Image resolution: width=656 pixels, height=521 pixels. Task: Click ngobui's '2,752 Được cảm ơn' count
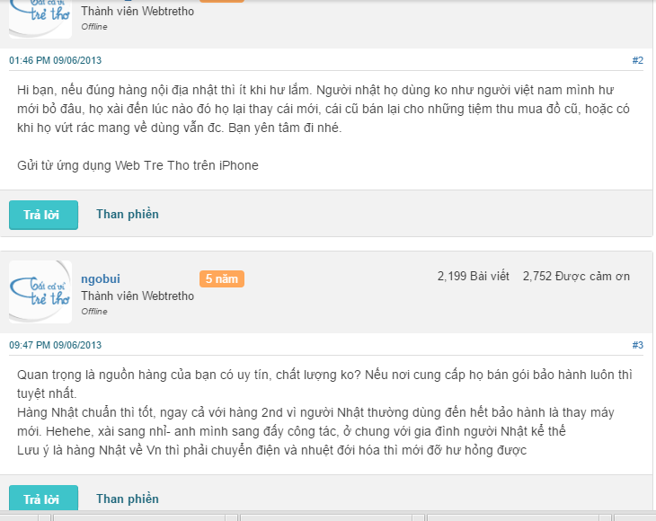576,276
